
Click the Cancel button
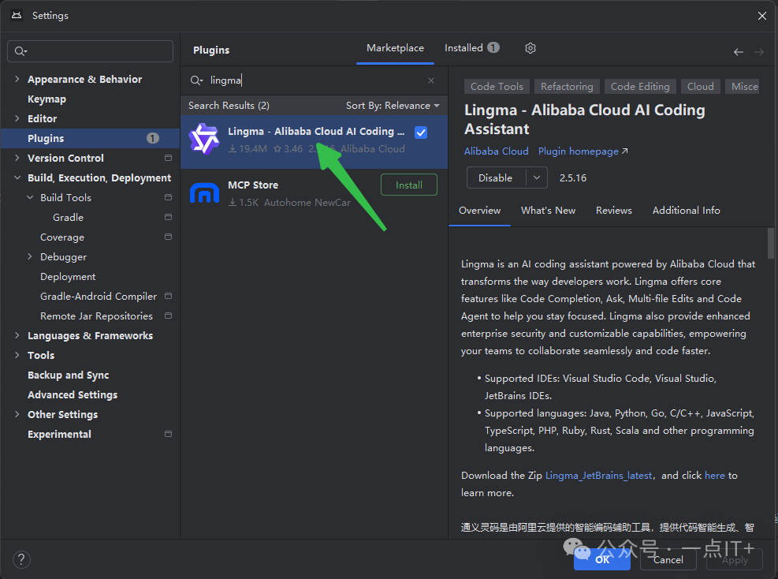click(x=668, y=559)
